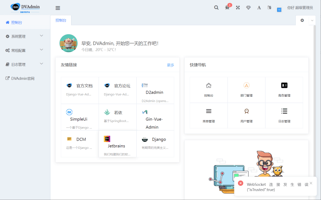
Task: Click the 控制台 home shortcut icon
Action: [209, 85]
